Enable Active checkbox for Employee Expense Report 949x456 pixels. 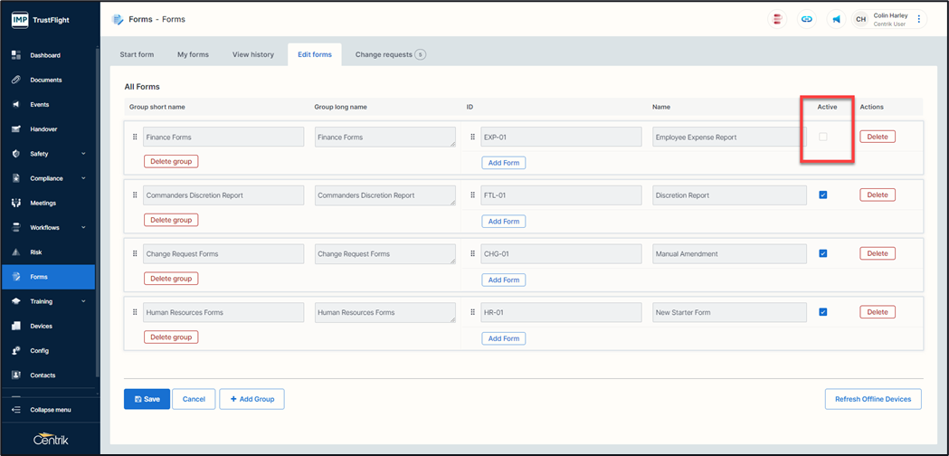point(823,138)
